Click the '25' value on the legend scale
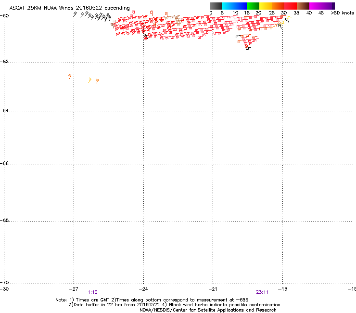Screen dimensions: 356x313 [272, 13]
